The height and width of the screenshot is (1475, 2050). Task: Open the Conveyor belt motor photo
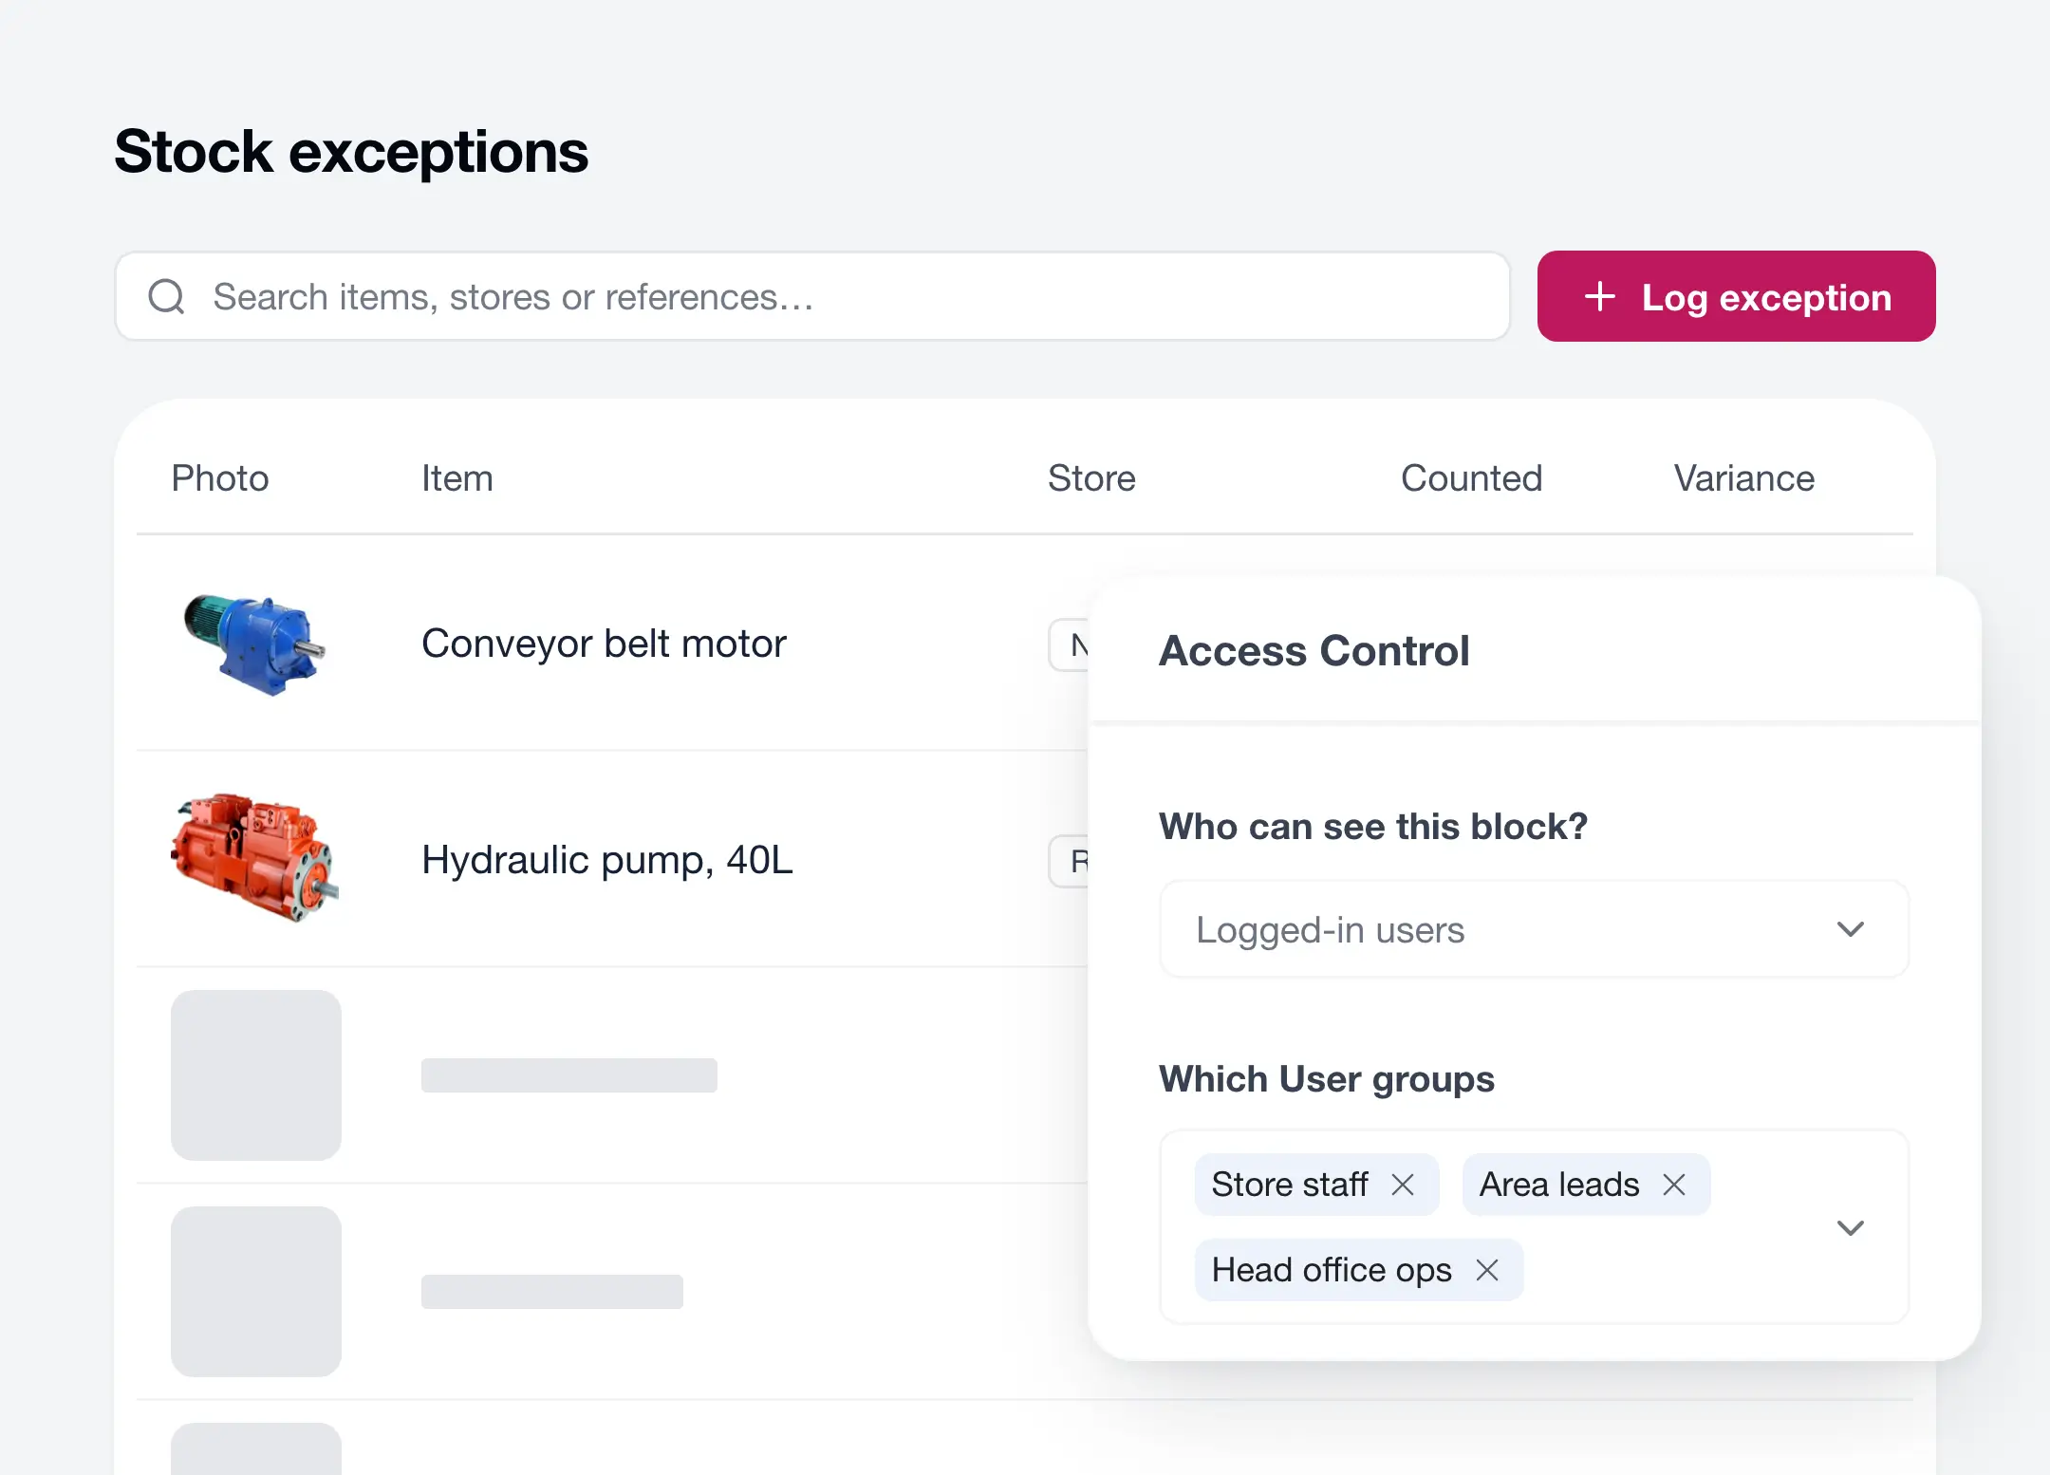(255, 644)
